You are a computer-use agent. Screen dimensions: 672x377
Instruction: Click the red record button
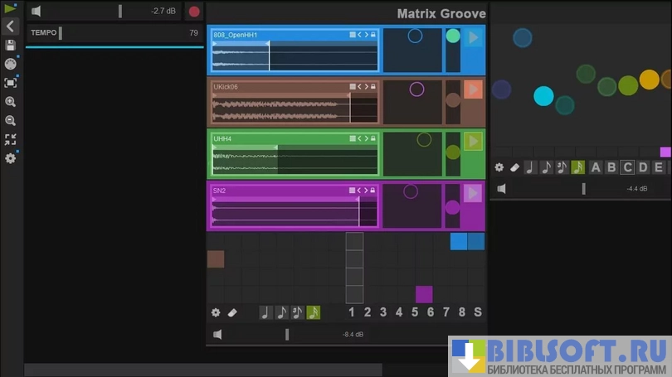[x=194, y=12]
